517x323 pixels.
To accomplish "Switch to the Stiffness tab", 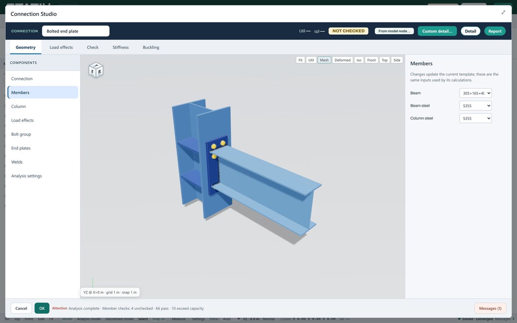I will [x=121, y=47].
